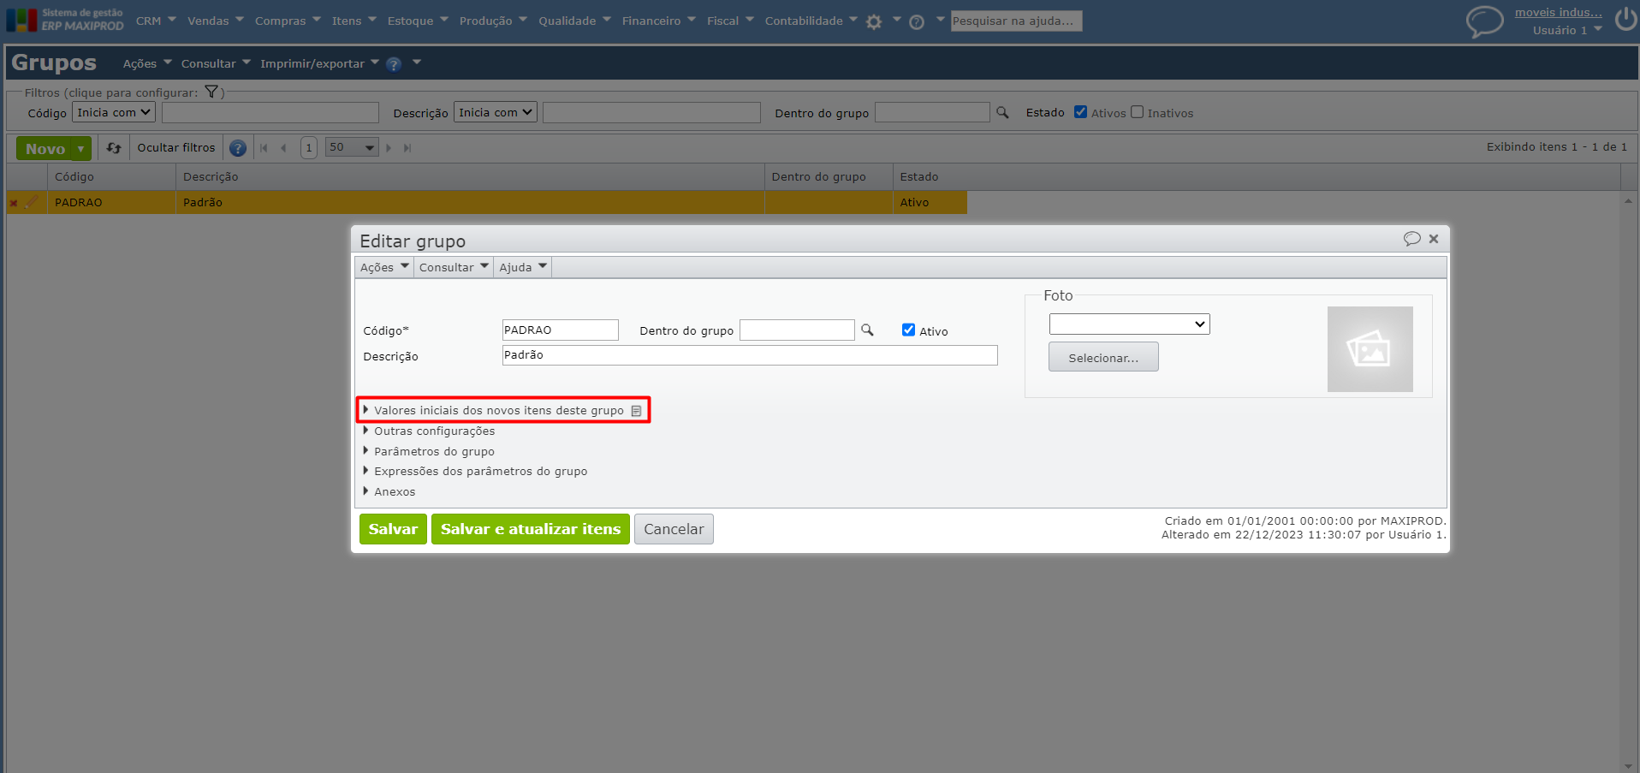Open Consultar menu in Editar grupo dialog
1640x773 pixels.
[454, 267]
